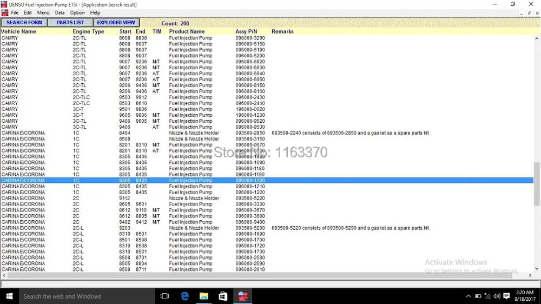Image resolution: width=541 pixels, height=304 pixels.
Task: Open the Windows Start menu
Action: pyautogui.click(x=9, y=296)
